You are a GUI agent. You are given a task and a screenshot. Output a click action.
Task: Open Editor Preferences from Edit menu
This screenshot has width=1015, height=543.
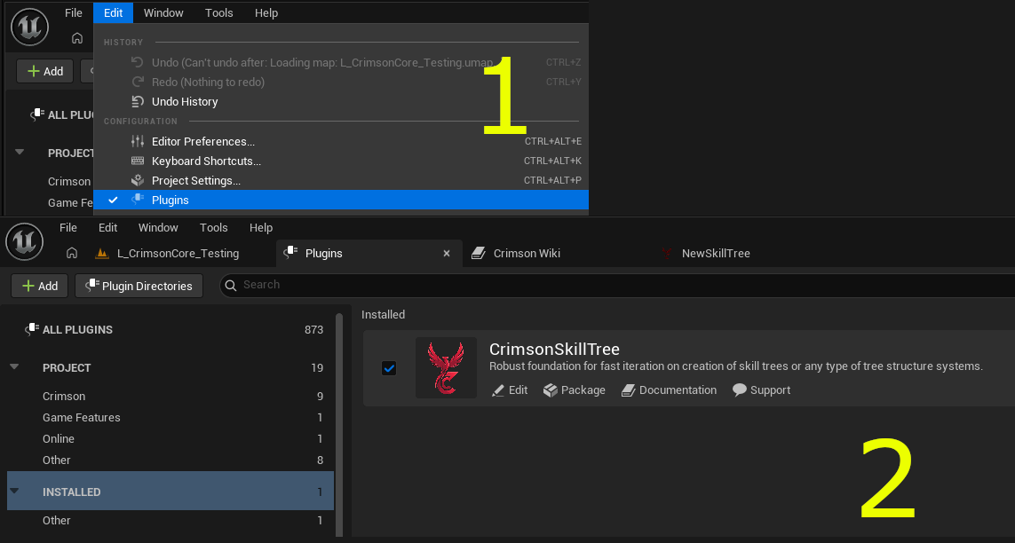point(341,141)
